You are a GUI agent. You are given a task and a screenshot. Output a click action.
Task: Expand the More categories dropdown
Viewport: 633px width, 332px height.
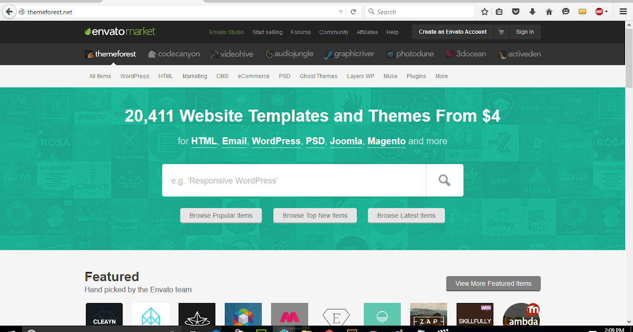pyautogui.click(x=442, y=76)
